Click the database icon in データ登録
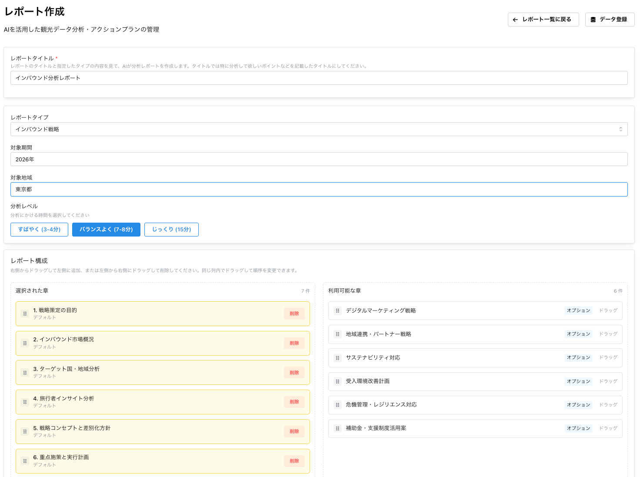Viewport: 640px width, 477px height. 593,20
